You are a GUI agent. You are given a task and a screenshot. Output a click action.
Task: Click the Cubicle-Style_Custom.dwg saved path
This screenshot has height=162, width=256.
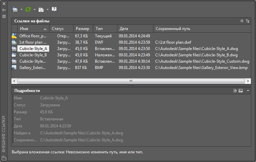(x=202, y=61)
